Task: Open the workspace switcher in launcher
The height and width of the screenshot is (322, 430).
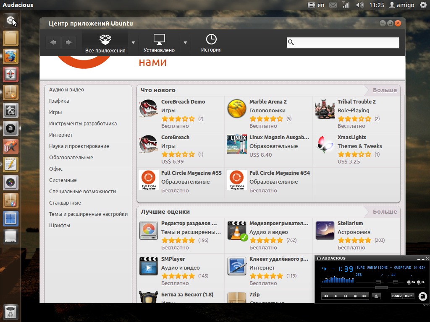Action: tap(10, 218)
